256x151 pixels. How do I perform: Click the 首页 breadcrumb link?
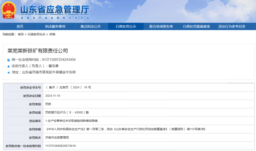pyautogui.click(x=21, y=34)
